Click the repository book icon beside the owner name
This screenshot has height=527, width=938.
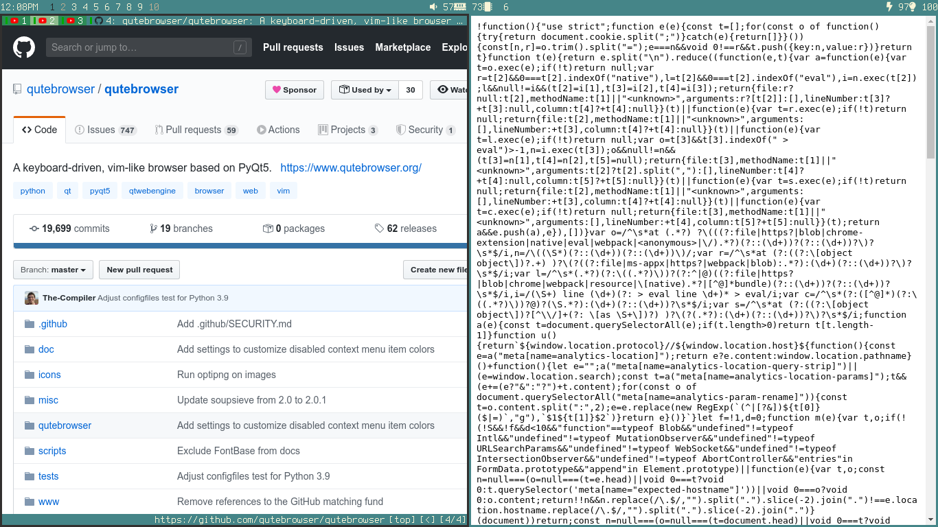click(x=17, y=89)
